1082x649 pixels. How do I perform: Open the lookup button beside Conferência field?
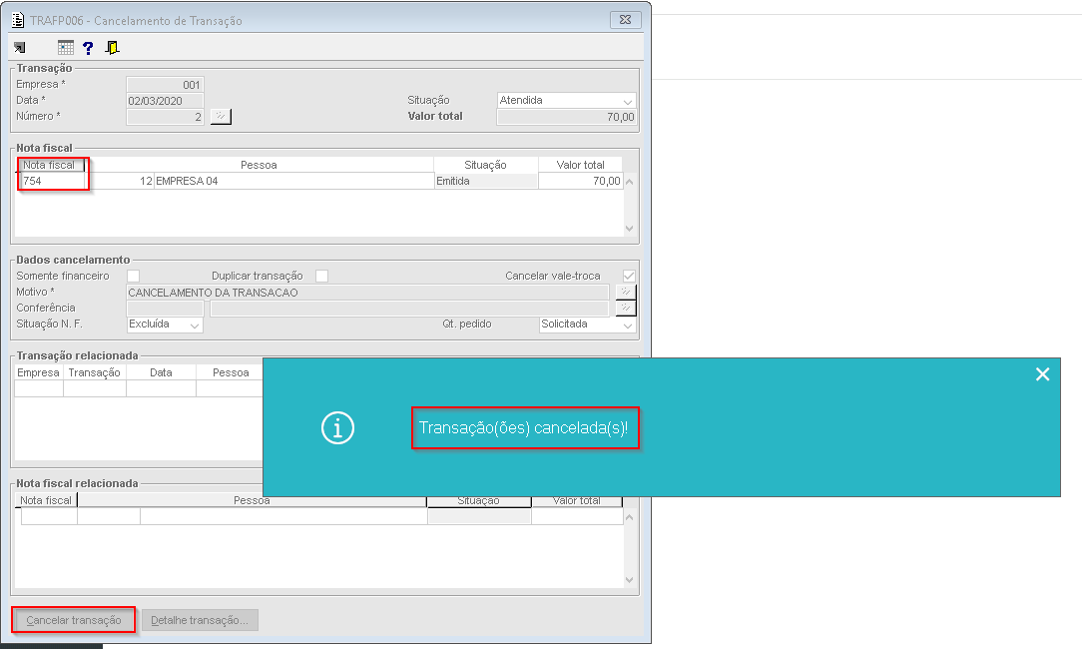pyautogui.click(x=625, y=308)
